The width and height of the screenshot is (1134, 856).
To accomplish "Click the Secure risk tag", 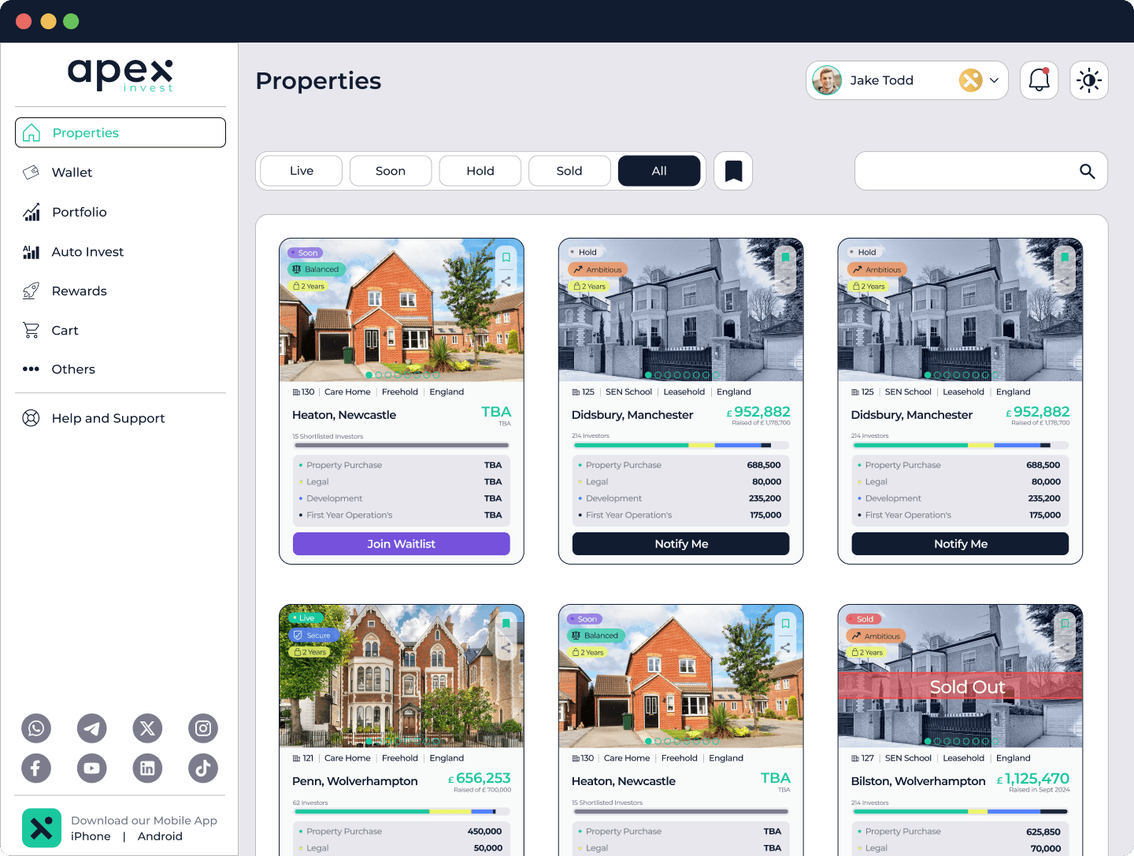I will coord(313,636).
